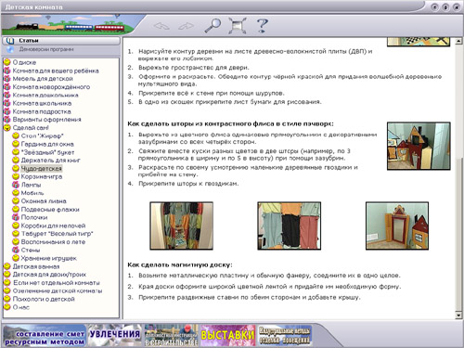Select Табурет "Веселый тигр" article
The image size is (464, 348).
coord(57,234)
